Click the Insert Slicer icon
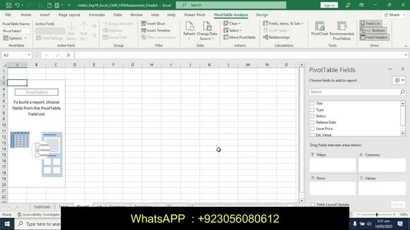Screen dimensions: 410x230 coord(143,24)
